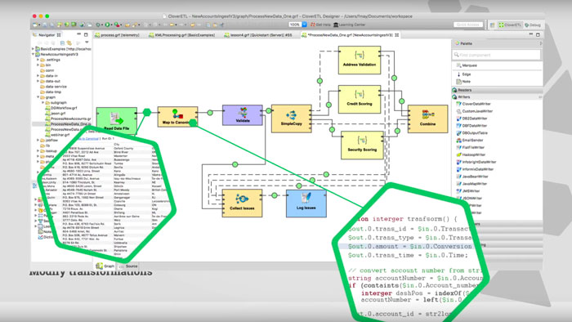572x322 pixels.
Task: Select the Validate component node
Action: tap(242, 115)
